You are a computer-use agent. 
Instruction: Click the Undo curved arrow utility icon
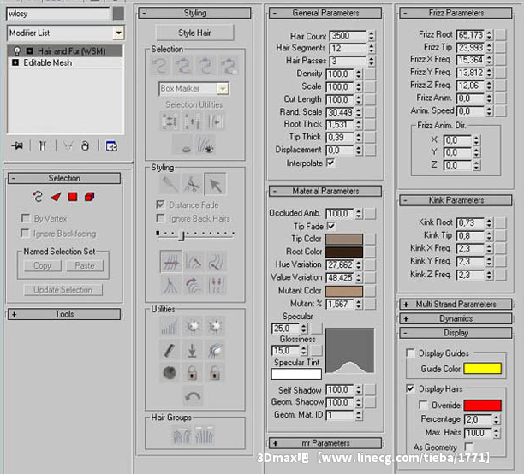193,396
